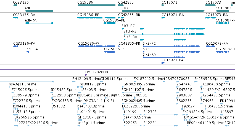235x127 pixels.
Task: Click the CG15071-RA transcript label
Action: [x=173, y=15]
